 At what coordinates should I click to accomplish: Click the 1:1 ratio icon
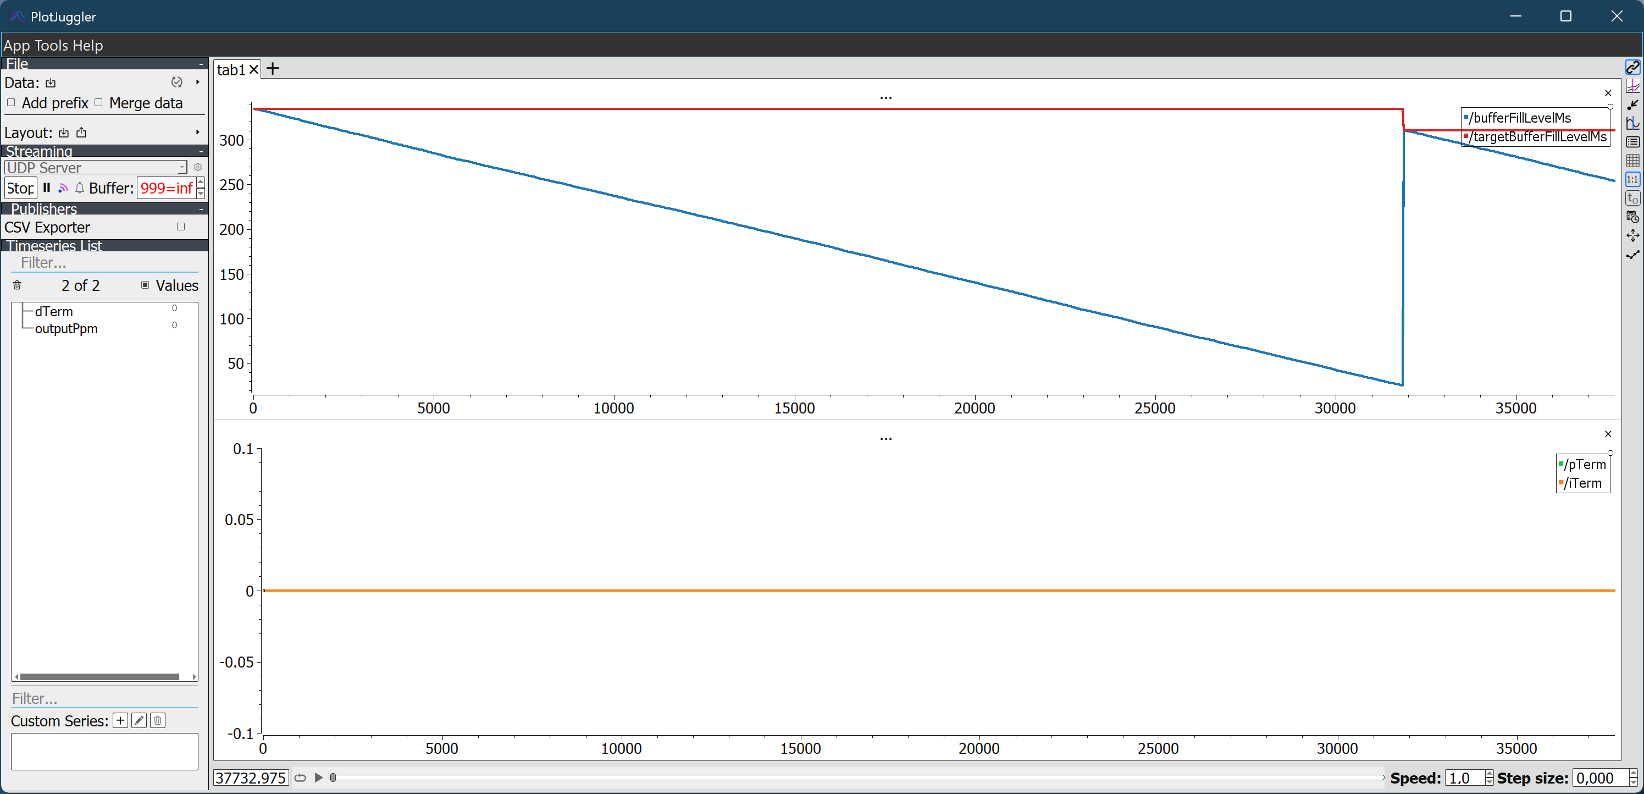point(1632,179)
